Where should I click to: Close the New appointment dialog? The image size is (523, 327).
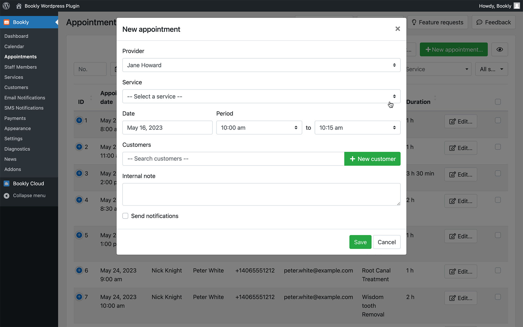[398, 29]
